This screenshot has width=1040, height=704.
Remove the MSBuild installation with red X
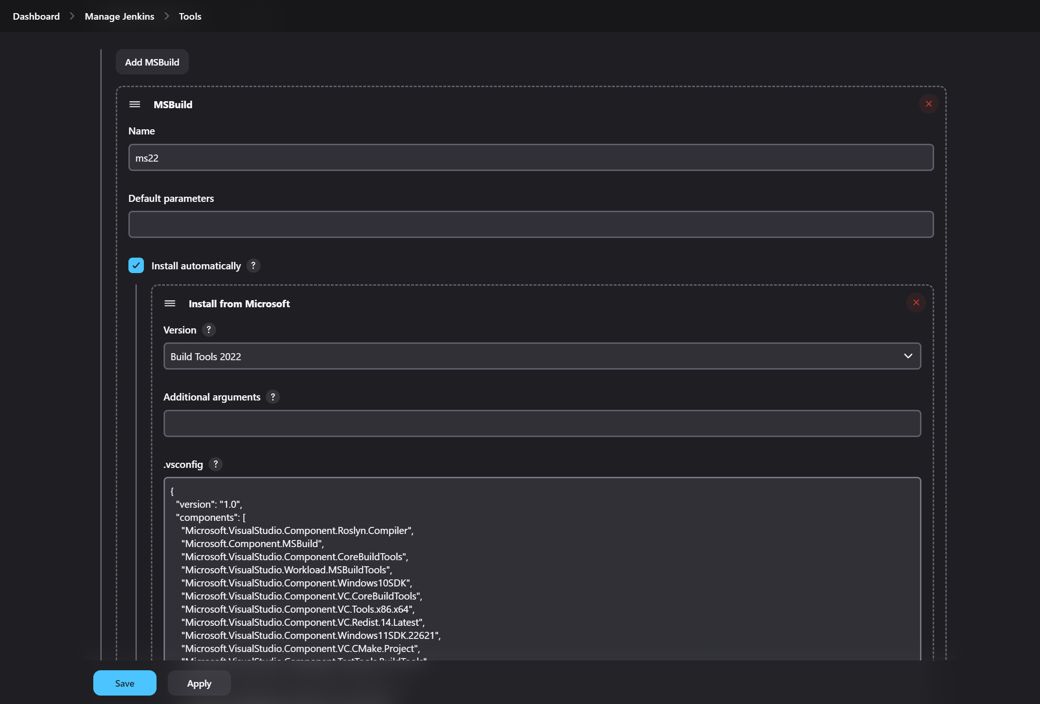(x=928, y=104)
